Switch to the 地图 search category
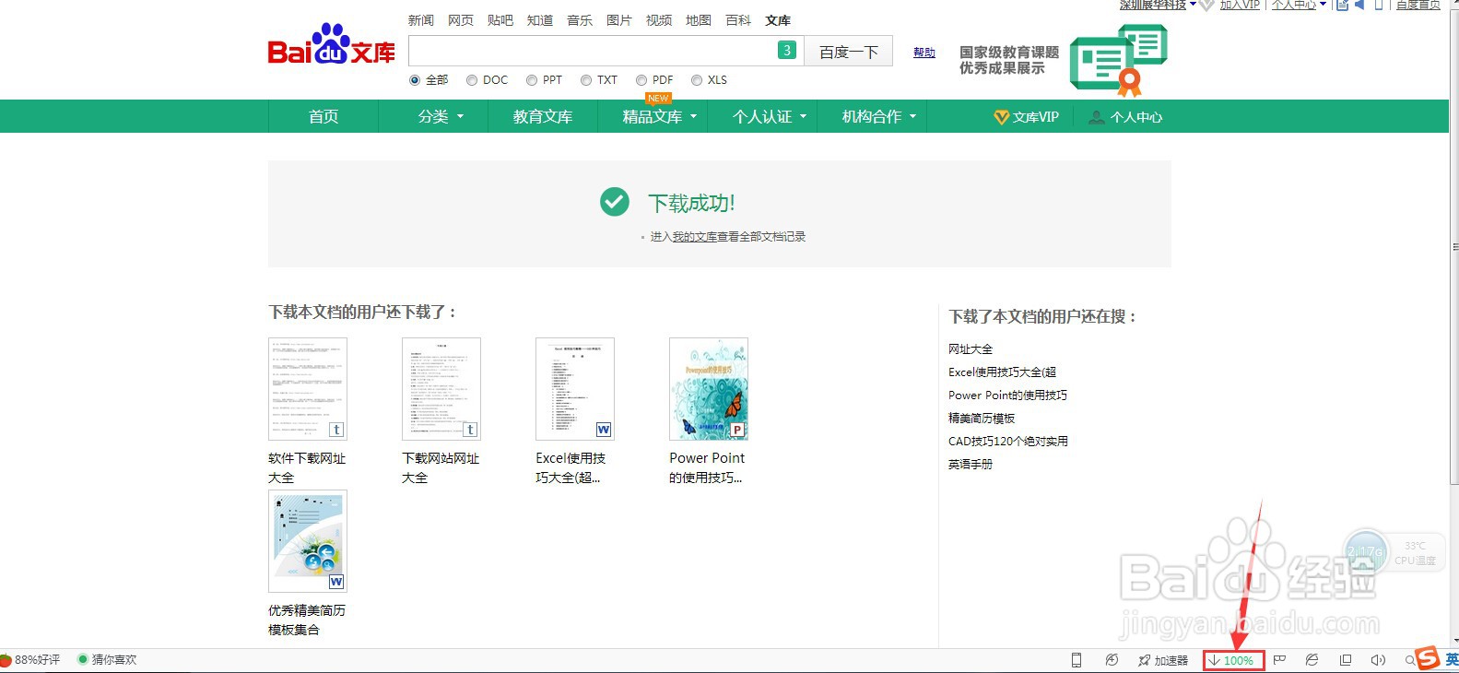The width and height of the screenshot is (1459, 673). (x=699, y=20)
